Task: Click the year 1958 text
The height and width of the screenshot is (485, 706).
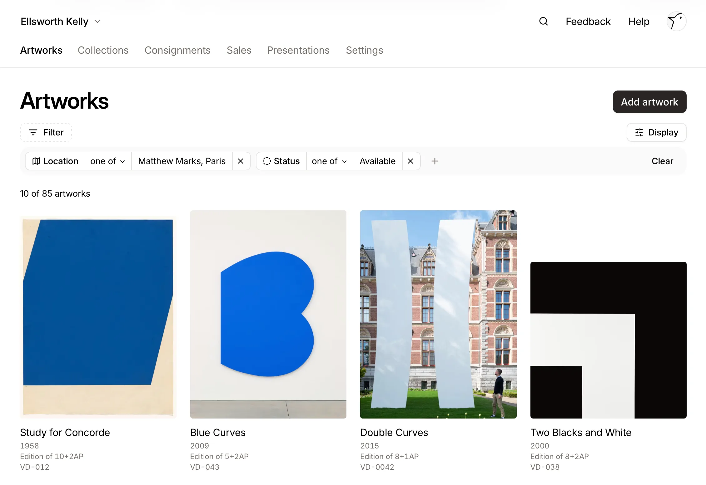Action: pos(29,446)
